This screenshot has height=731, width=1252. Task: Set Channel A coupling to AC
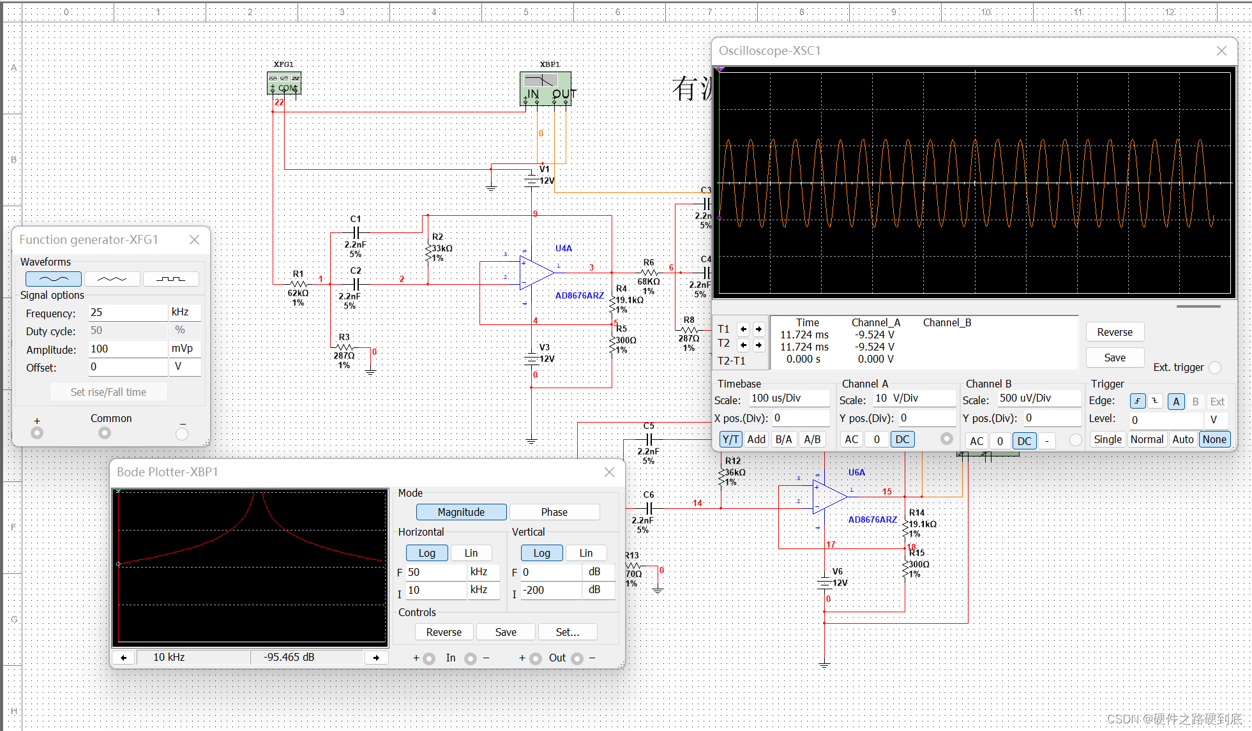point(851,439)
